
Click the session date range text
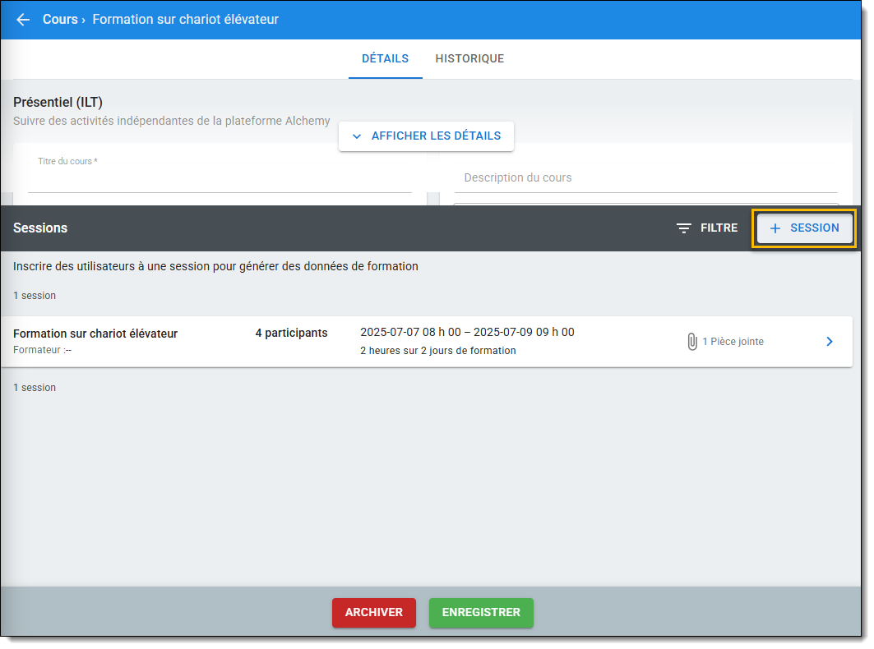click(x=467, y=333)
